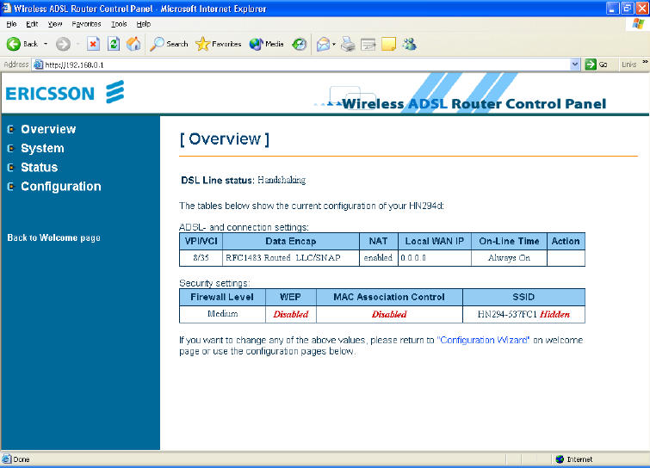650x468 pixels.
Task: Expand the address bar dropdown arrow
Action: (574, 65)
